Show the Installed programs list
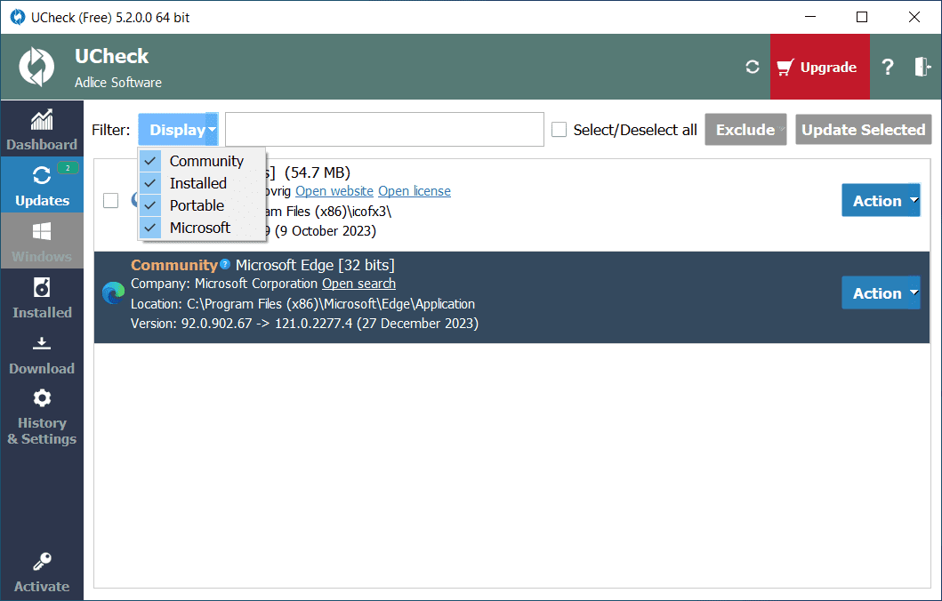This screenshot has width=942, height=601. (42, 297)
